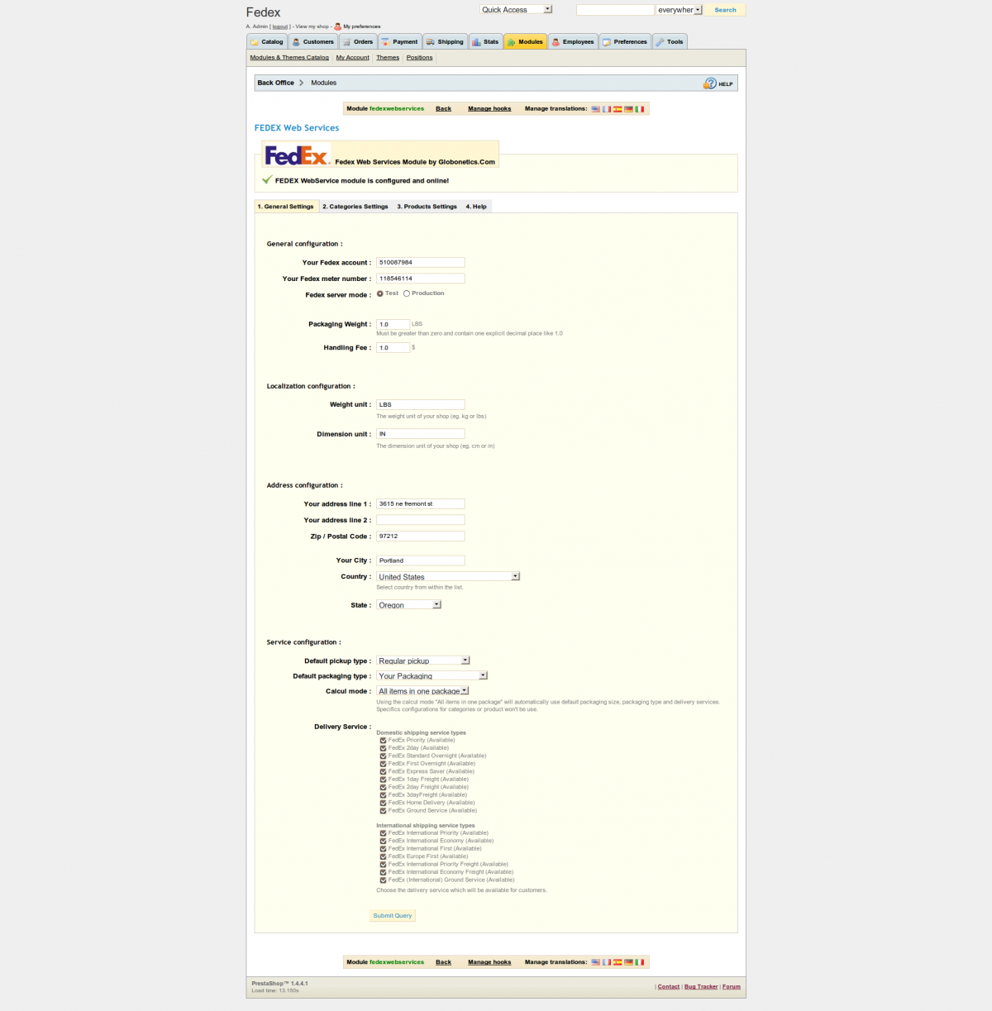Select Production server mode radio button
992x1011 pixels.
click(407, 293)
